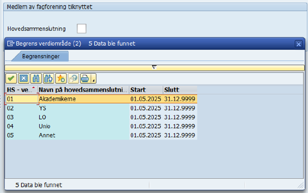Cancel the dialog with the X toolbar icon

(x=24, y=78)
